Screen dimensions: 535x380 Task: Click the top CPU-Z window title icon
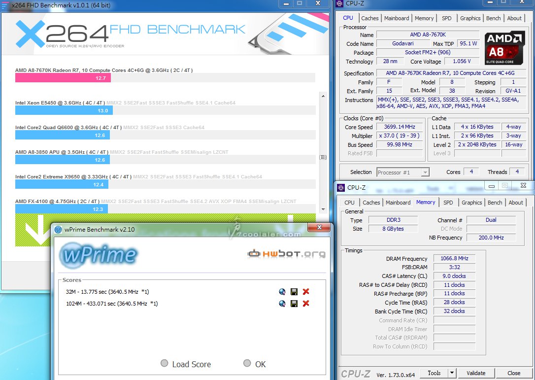point(339,3)
